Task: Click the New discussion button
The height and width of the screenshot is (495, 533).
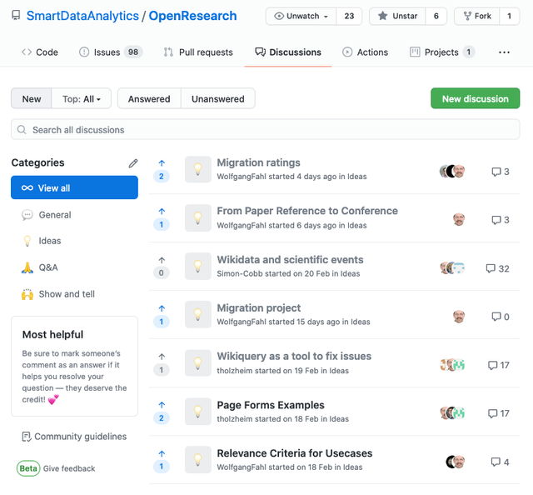Action: point(476,98)
